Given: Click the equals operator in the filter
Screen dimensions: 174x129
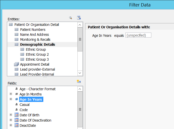Looking at the screenshot, I should pos(119,36).
